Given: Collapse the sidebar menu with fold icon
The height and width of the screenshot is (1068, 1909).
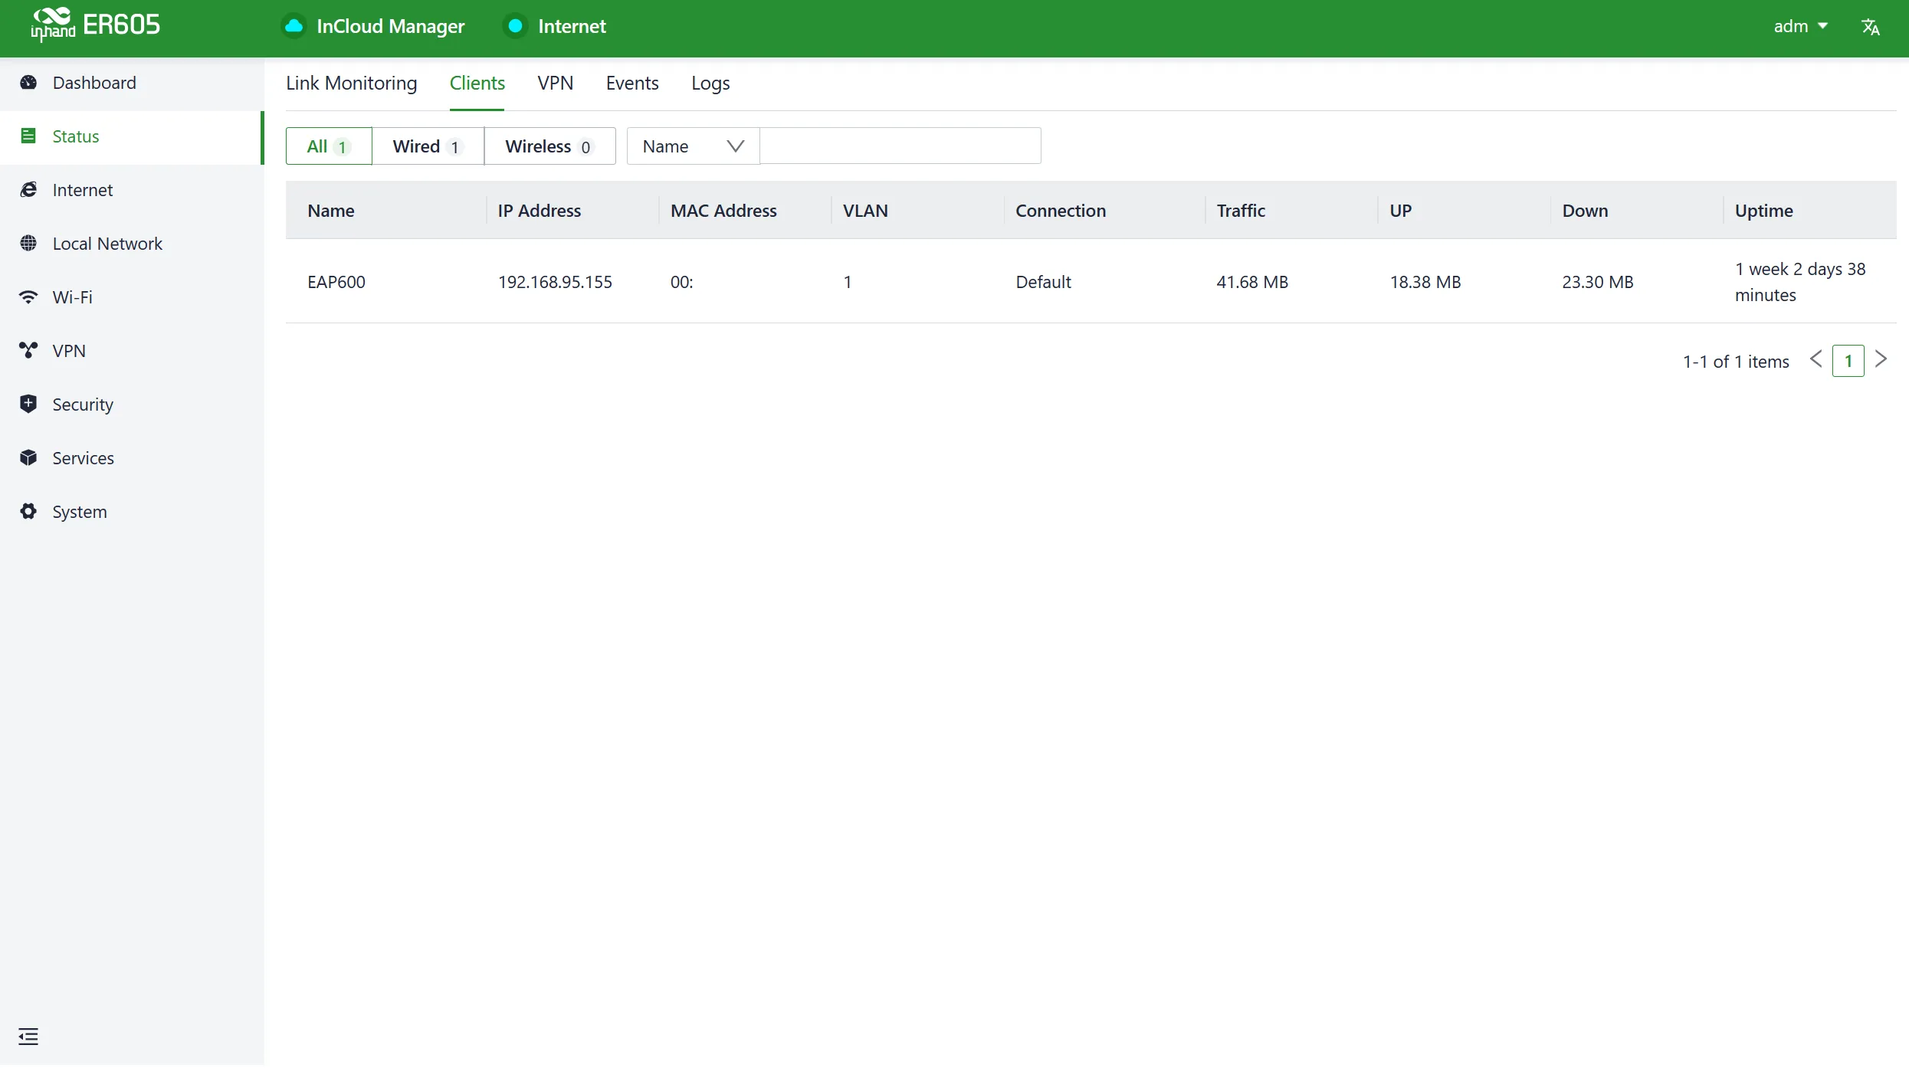Looking at the screenshot, I should coord(28,1037).
